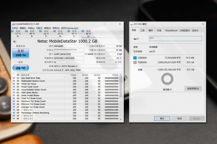Click status dot for Raw Read Error Rate
Screen dimensions: 217x144
(14, 78)
